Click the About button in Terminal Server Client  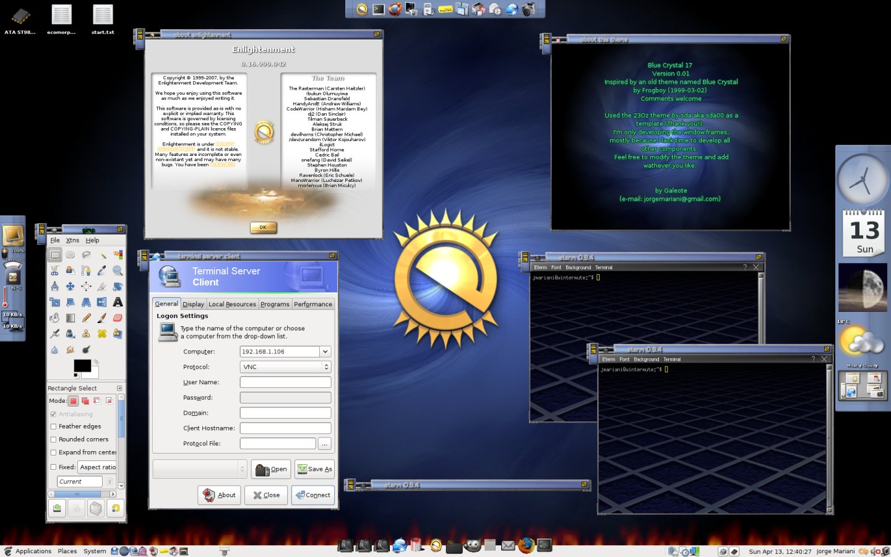(x=220, y=495)
